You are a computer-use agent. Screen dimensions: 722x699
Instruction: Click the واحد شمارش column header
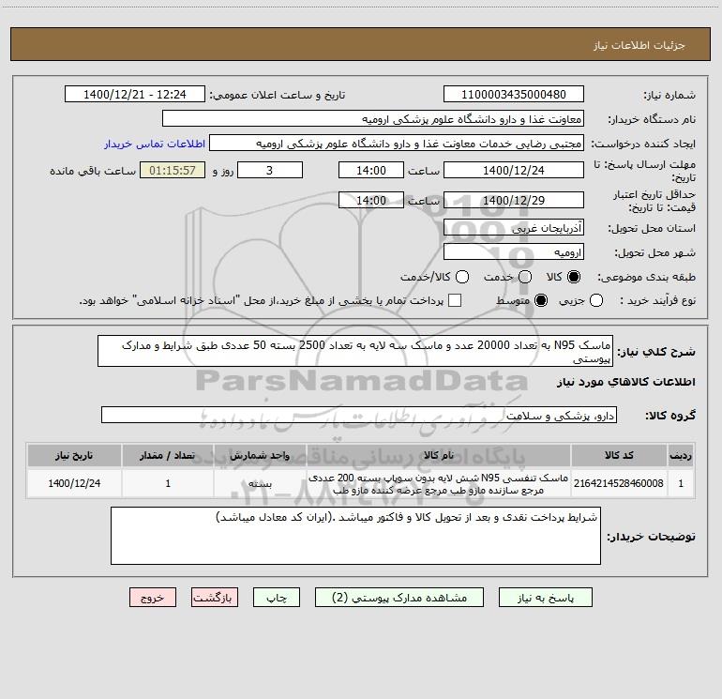tap(260, 455)
